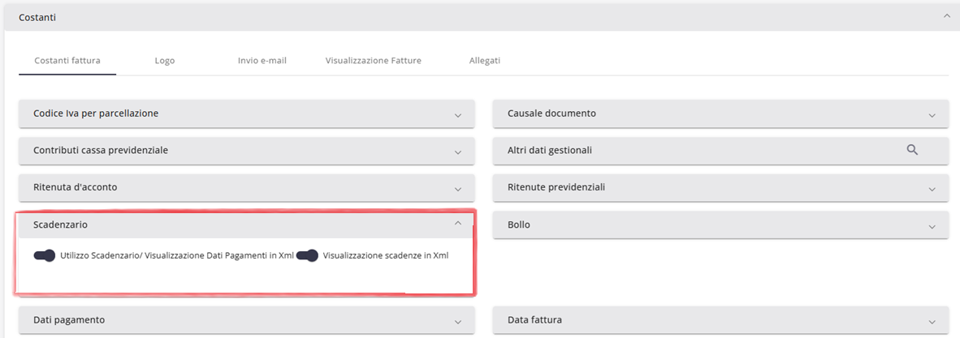Image resolution: width=960 pixels, height=338 pixels.
Task: Collapse the Costanti panel with top chevron
Action: 946,15
